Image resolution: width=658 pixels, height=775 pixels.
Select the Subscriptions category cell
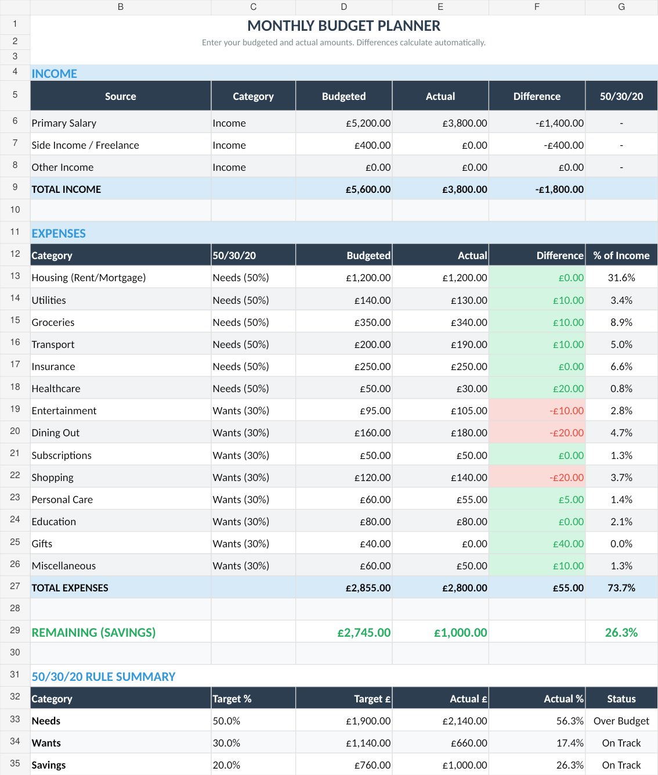[x=120, y=455]
